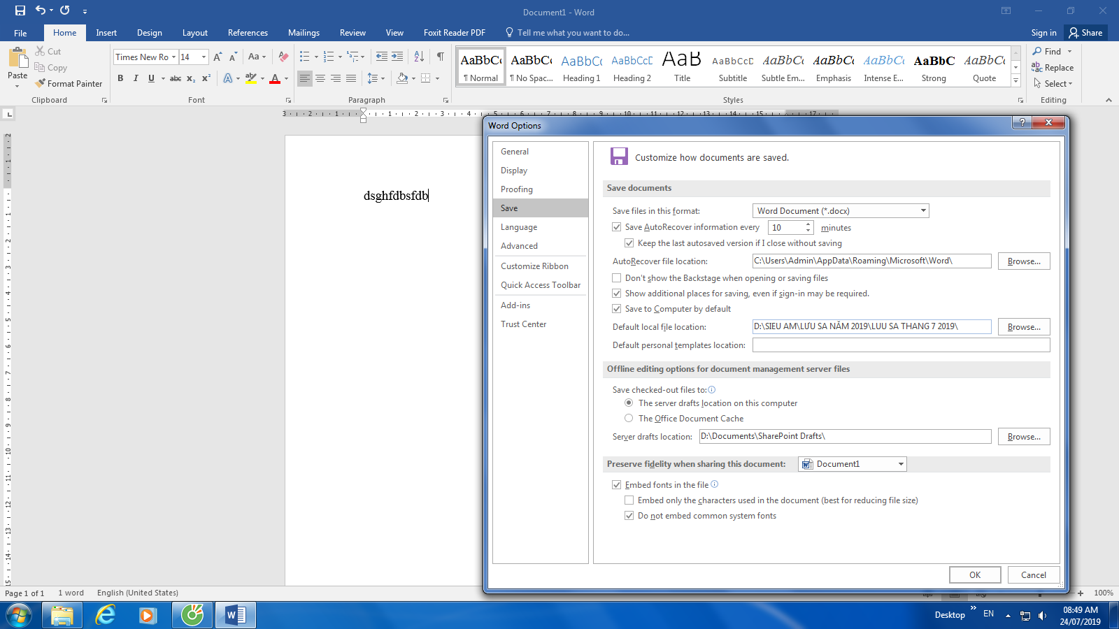Select The Office Document Cache radio button
The image size is (1119, 629).
629,418
